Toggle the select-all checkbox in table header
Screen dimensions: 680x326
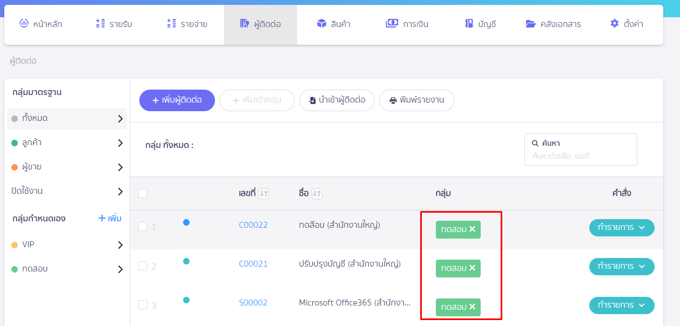pyautogui.click(x=143, y=193)
